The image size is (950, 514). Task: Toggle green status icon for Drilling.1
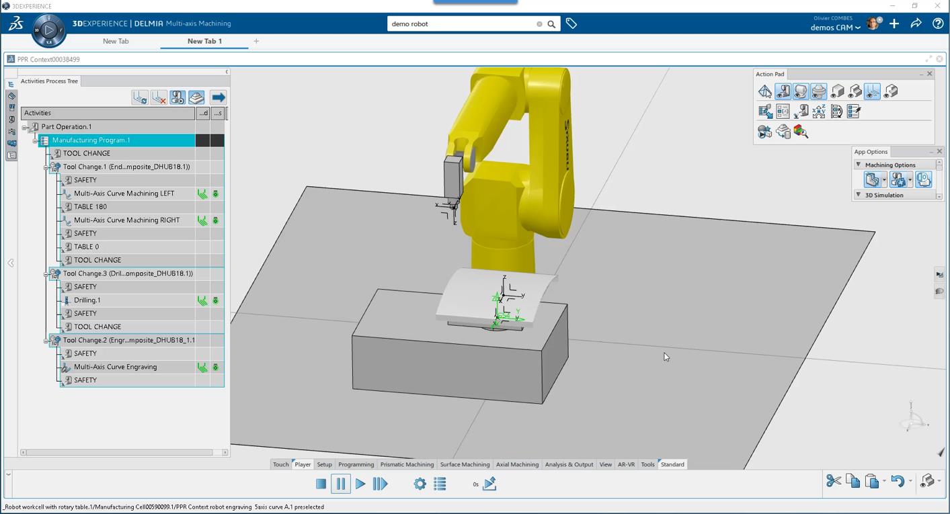(x=216, y=300)
